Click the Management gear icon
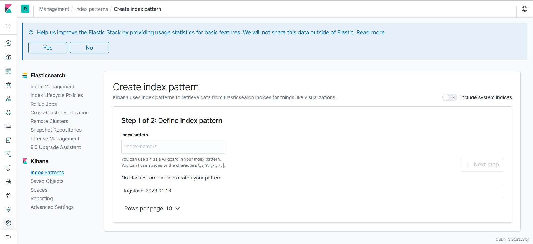533x244 pixels. point(8,223)
